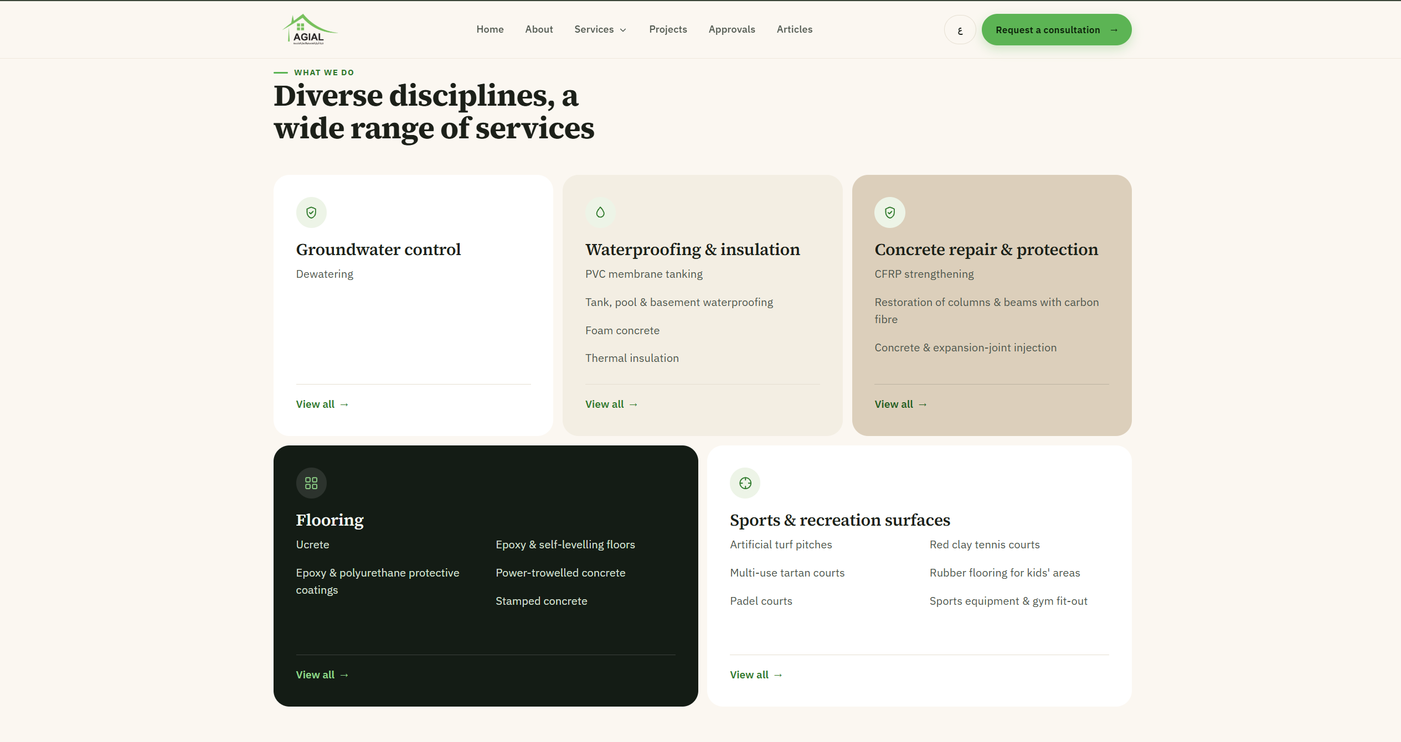The width and height of the screenshot is (1401, 742).
Task: Click the Groundwater control heading
Action: (x=378, y=250)
